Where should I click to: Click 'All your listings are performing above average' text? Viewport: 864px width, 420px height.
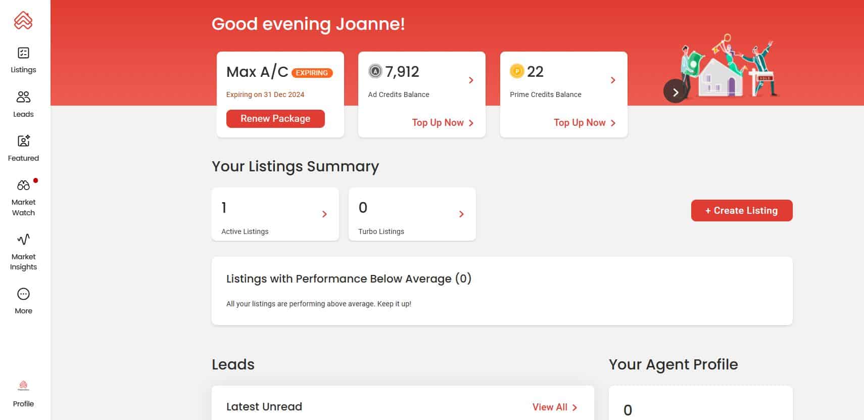coord(318,304)
